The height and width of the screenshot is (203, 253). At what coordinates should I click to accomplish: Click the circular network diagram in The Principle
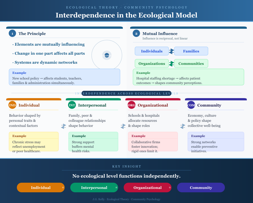[107, 55]
